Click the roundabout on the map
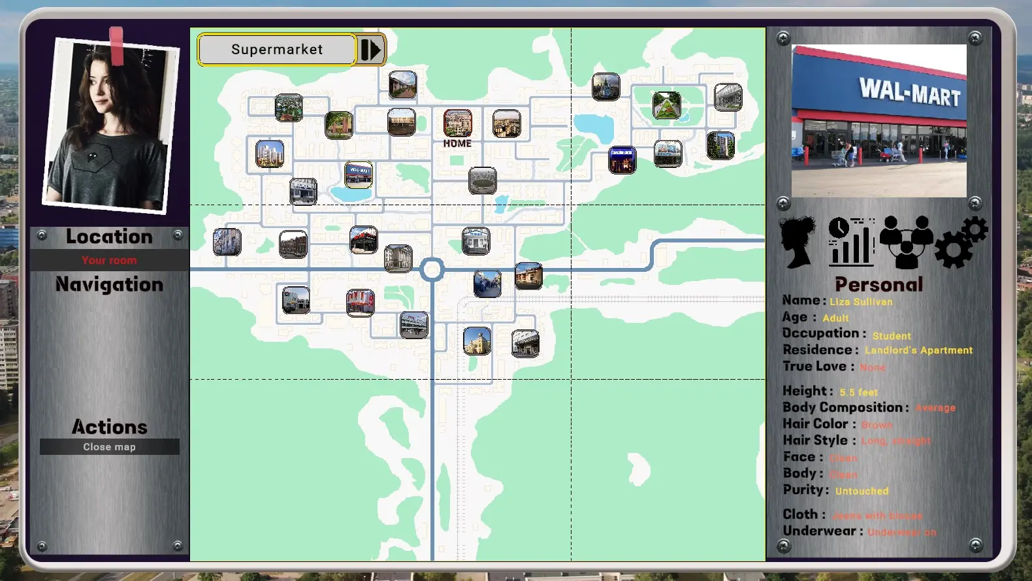The image size is (1032, 581). pyautogui.click(x=432, y=269)
